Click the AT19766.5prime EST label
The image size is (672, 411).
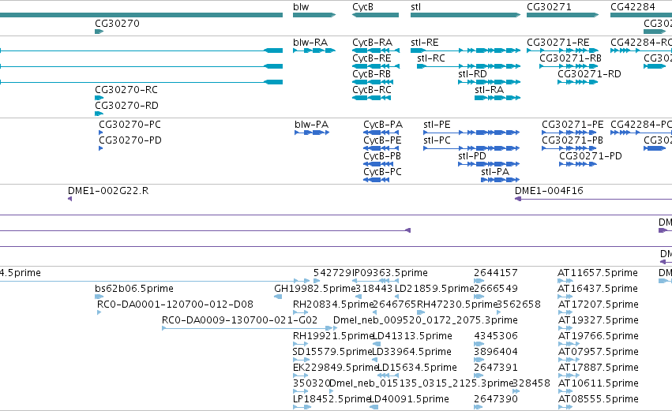pos(599,337)
